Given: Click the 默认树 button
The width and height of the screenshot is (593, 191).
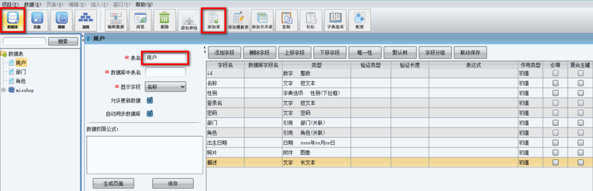Looking at the screenshot, I should pos(400,52).
